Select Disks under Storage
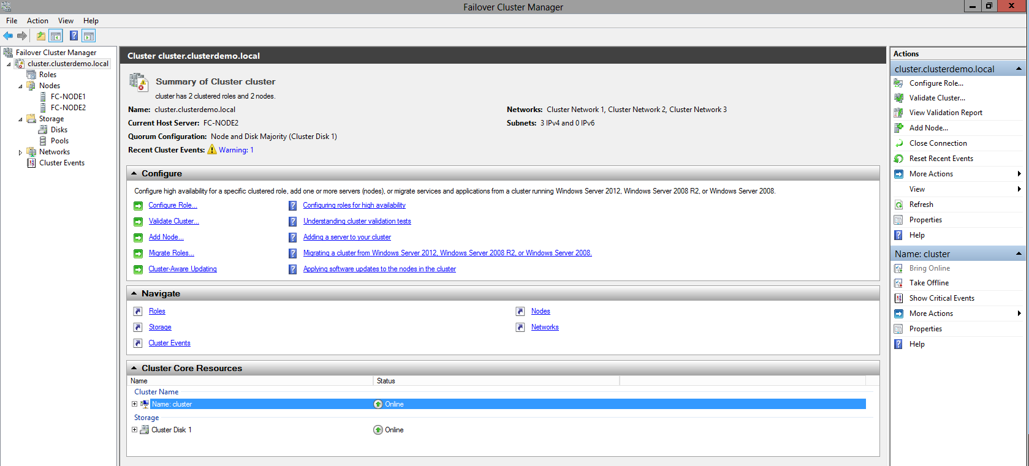The image size is (1029, 466). [x=59, y=130]
